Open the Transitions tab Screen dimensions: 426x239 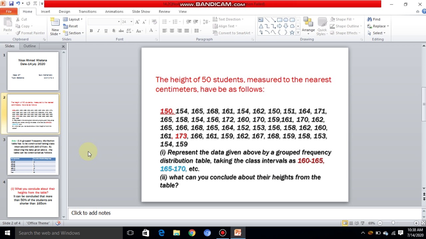[x=88, y=12]
